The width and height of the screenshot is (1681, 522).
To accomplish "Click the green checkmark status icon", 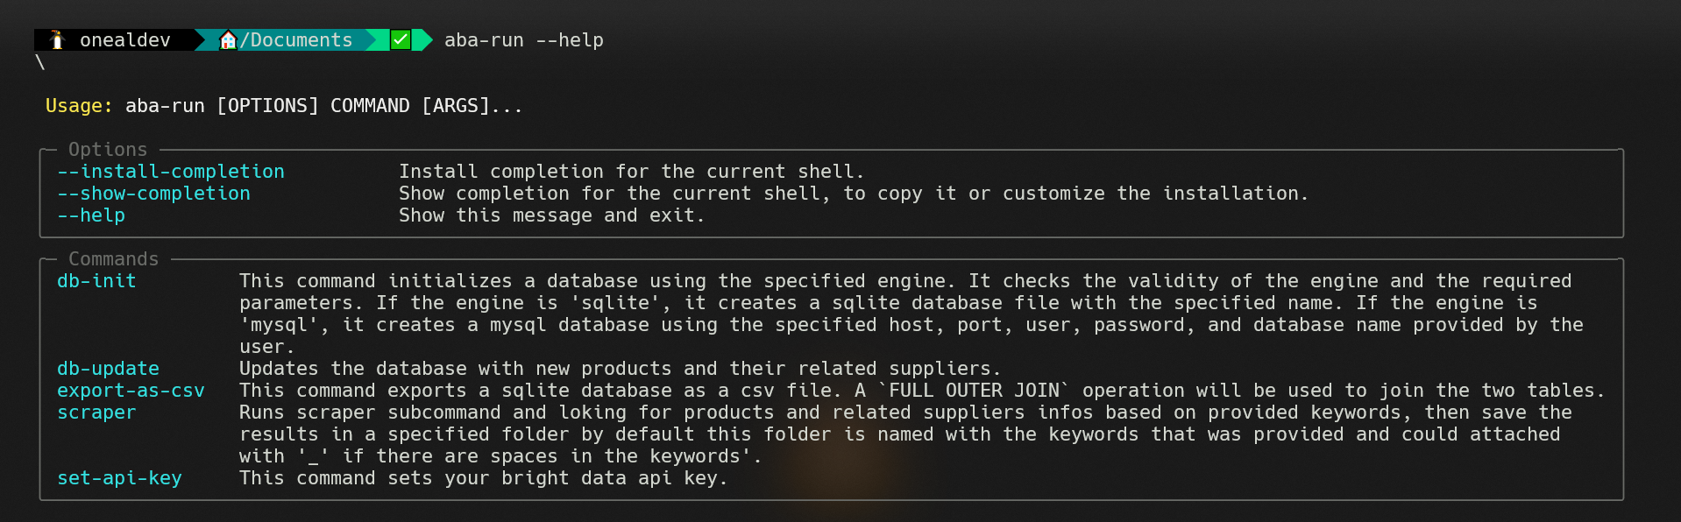I will (401, 39).
